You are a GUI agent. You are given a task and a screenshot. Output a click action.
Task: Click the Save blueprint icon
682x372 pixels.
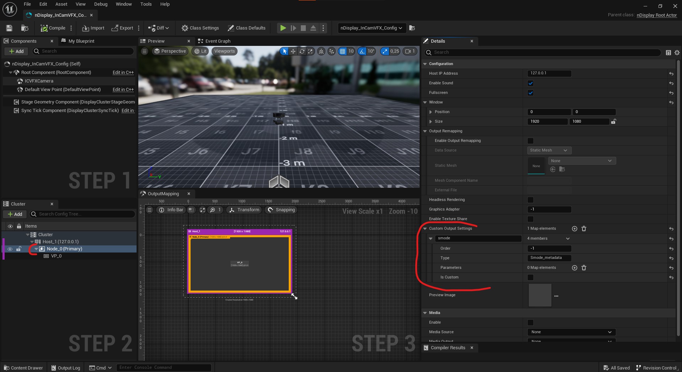9,28
